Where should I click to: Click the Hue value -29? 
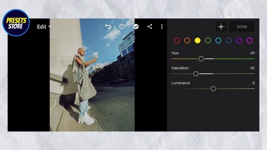(x=252, y=53)
